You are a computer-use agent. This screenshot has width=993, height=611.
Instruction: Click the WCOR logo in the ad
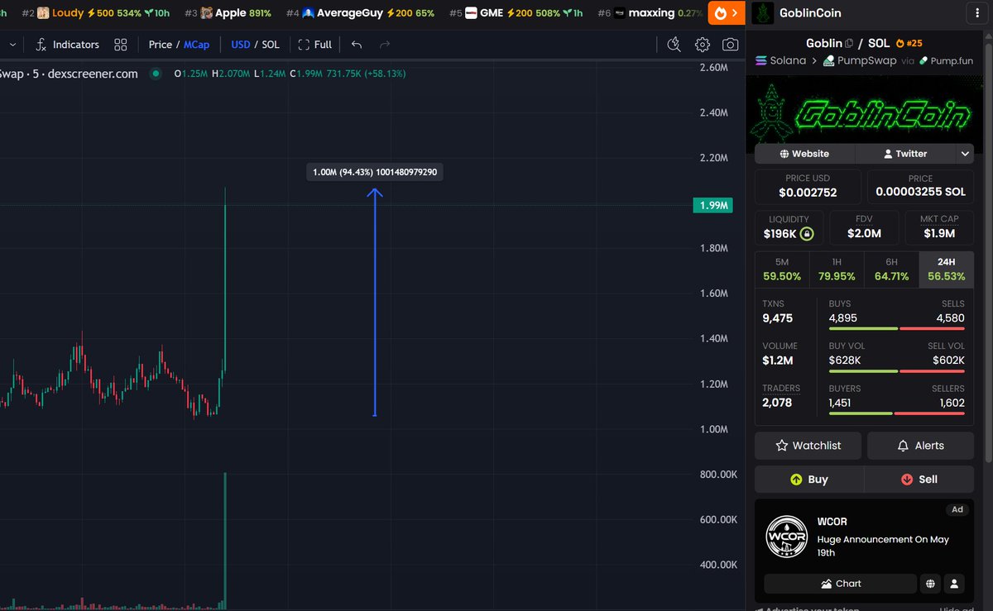point(785,536)
